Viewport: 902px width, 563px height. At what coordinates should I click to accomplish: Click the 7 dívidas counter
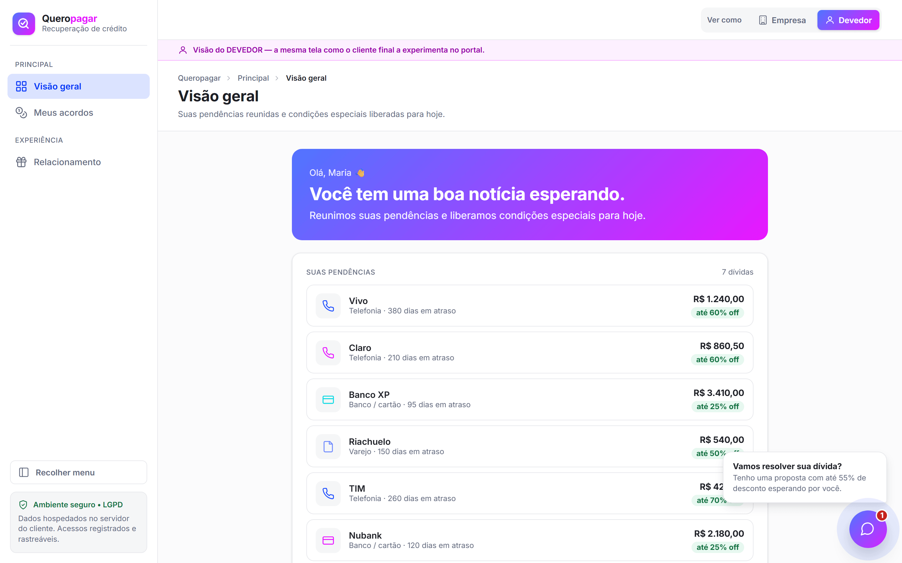tap(737, 272)
